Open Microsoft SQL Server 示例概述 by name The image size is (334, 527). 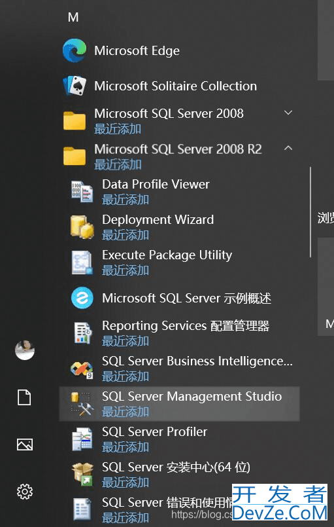[187, 298]
